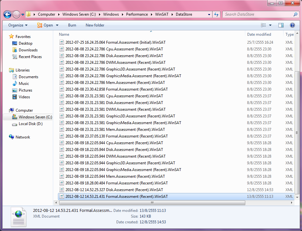Open recent pages dropdown next to Forward button
Image resolution: width=302 pixels, height=231 pixels.
tap(23, 15)
